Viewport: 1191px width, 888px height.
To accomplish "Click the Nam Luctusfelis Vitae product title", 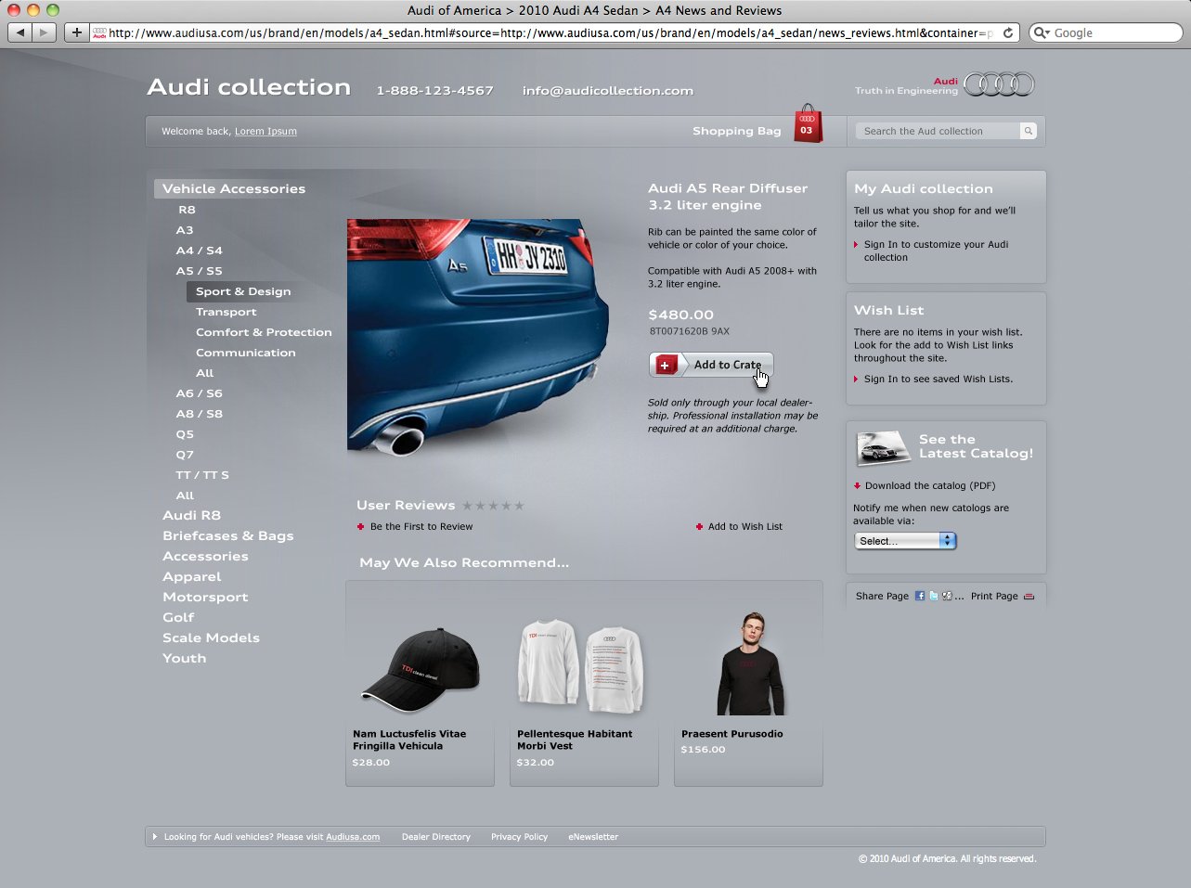I will (409, 740).
